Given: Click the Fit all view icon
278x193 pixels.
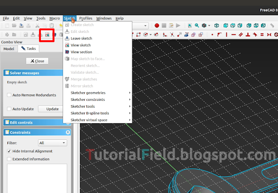Looking at the screenshot, I should point(190,26).
